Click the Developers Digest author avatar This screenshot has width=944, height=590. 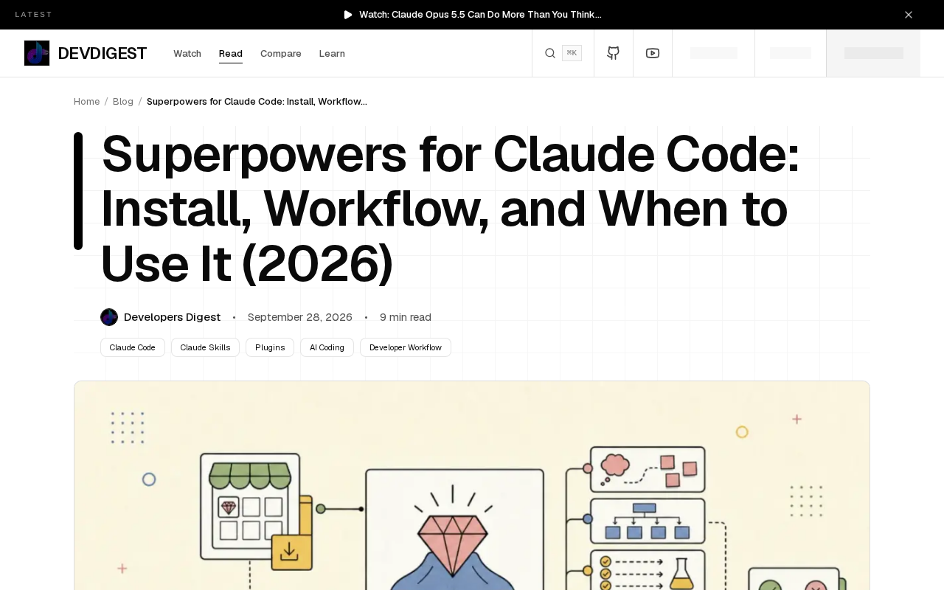point(109,317)
